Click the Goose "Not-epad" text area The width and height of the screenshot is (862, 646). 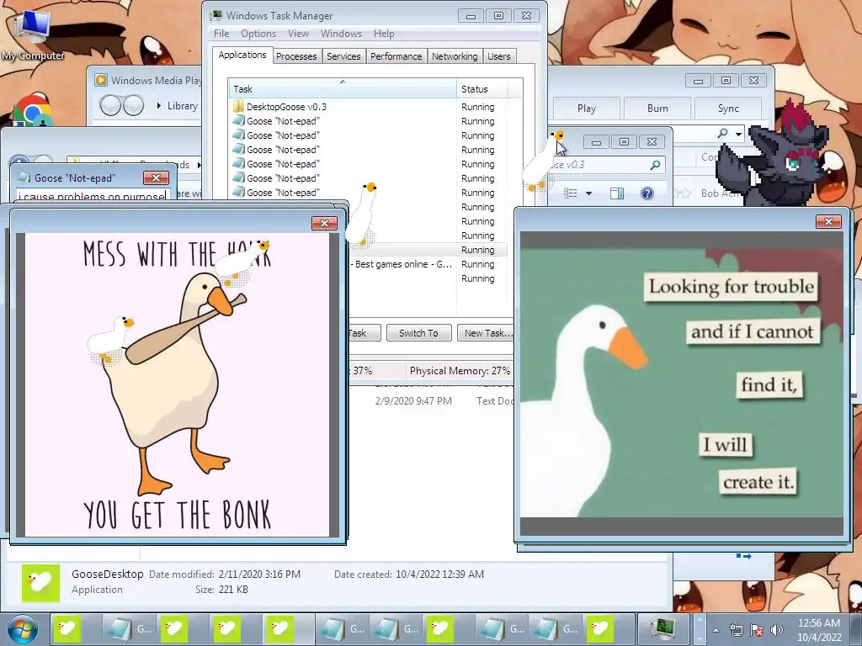(x=93, y=195)
